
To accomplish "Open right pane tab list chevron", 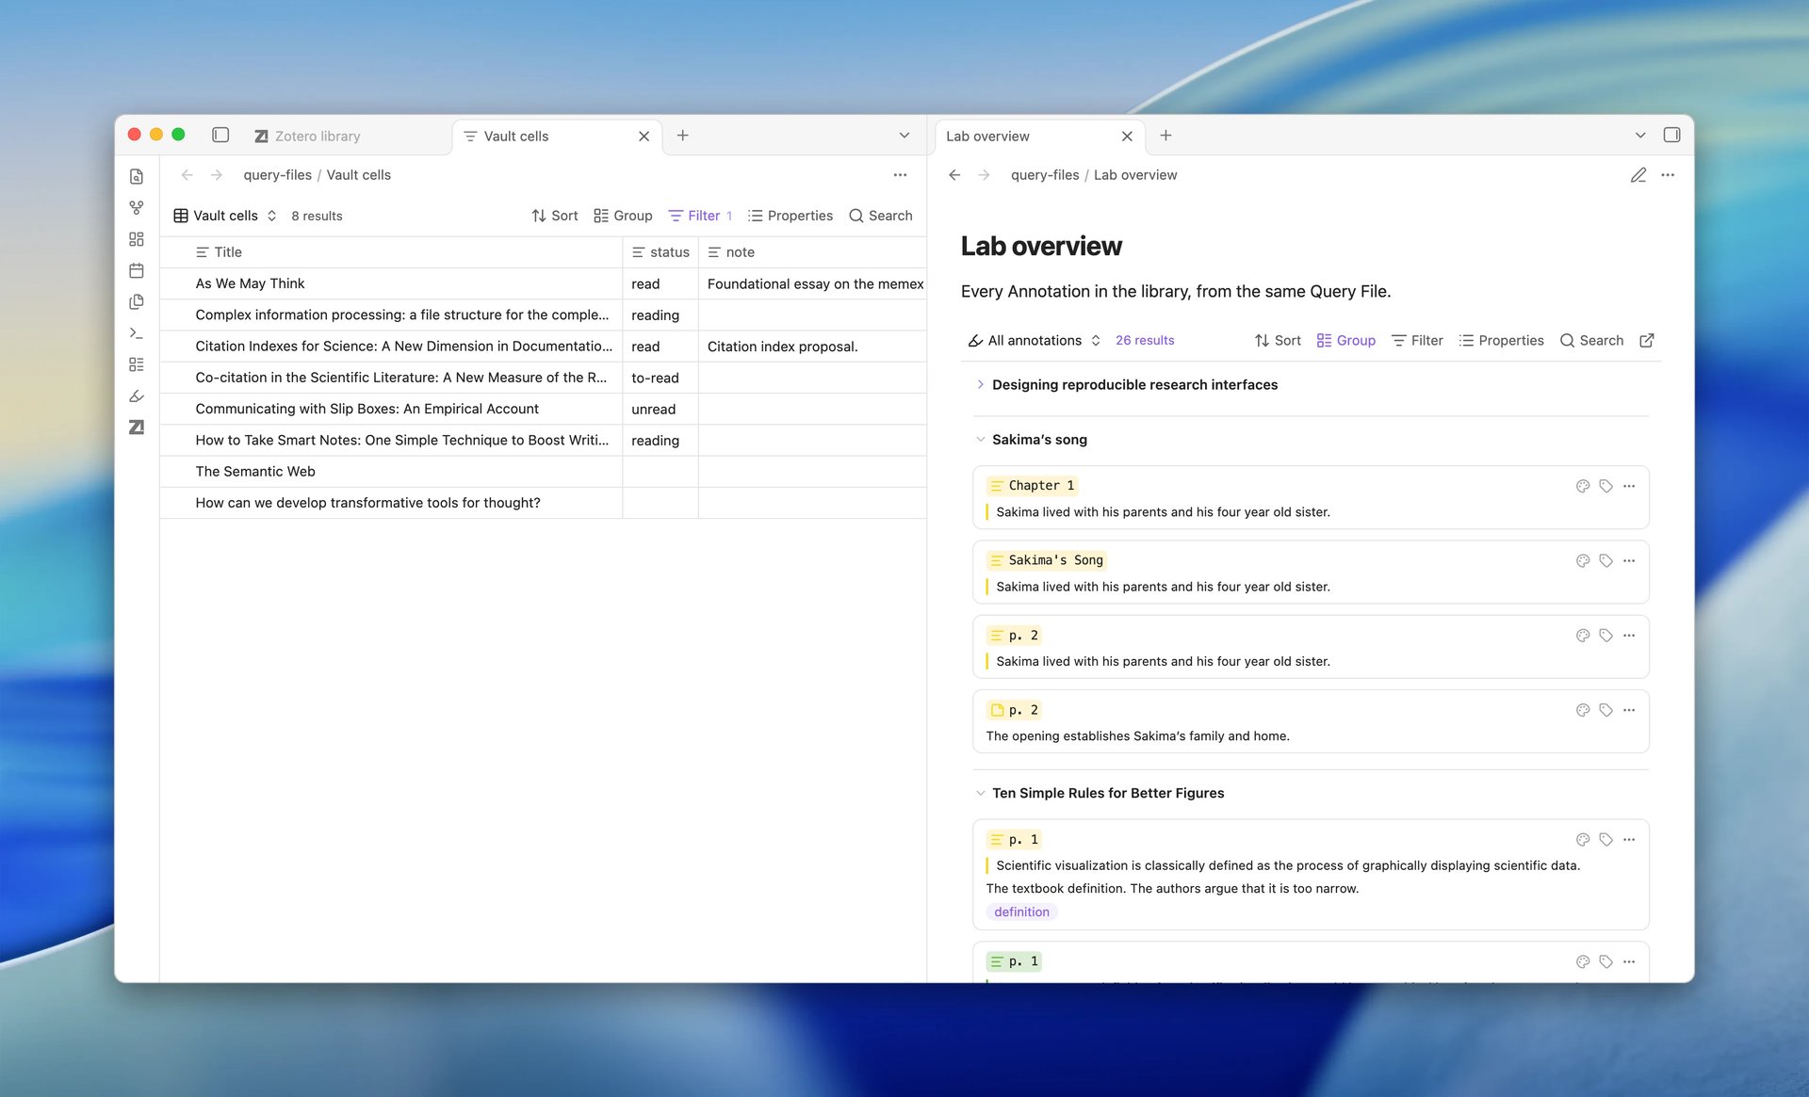I will [1640, 136].
